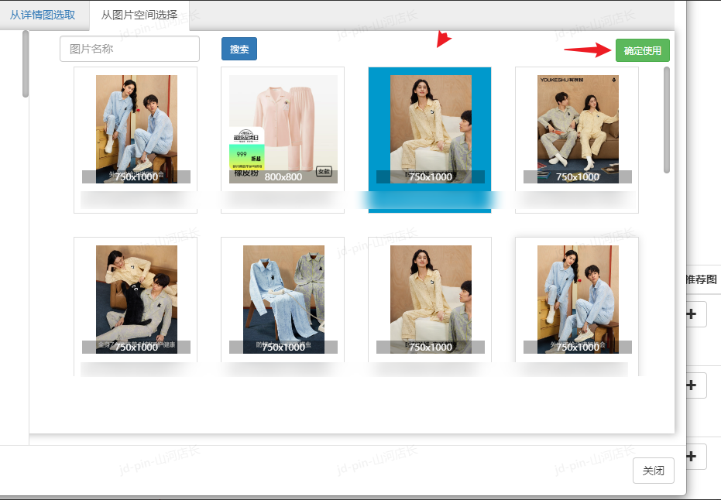Confirm with the green 确定使用 button
This screenshot has width=721, height=500.
point(642,50)
